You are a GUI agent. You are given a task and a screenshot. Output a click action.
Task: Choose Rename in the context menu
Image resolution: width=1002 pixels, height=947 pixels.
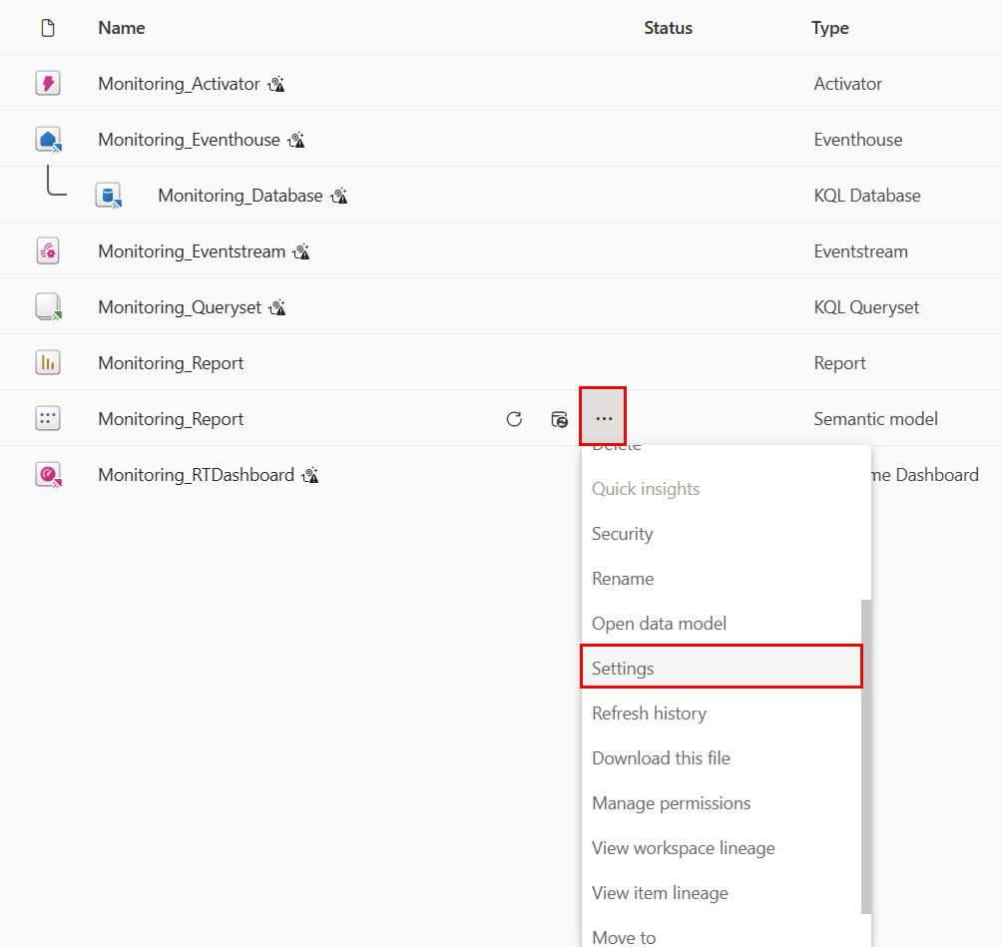621,578
